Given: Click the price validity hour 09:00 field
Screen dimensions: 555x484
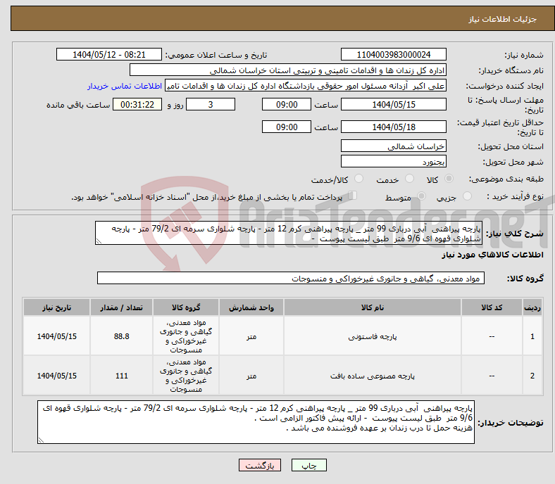Looking at the screenshot, I should pyautogui.click(x=287, y=127).
